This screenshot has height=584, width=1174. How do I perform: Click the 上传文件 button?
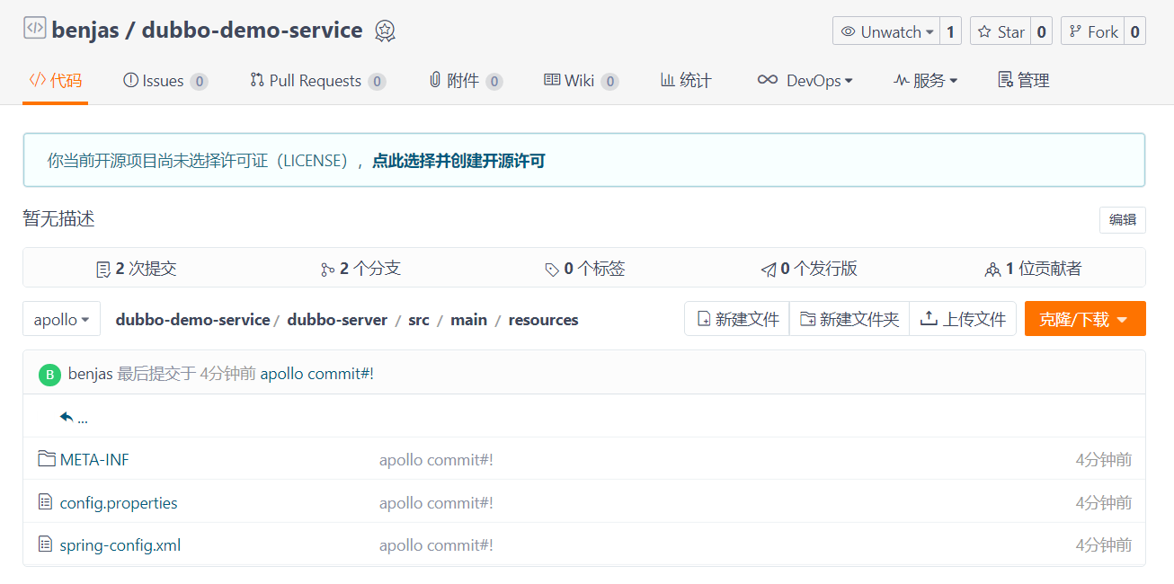click(x=963, y=320)
